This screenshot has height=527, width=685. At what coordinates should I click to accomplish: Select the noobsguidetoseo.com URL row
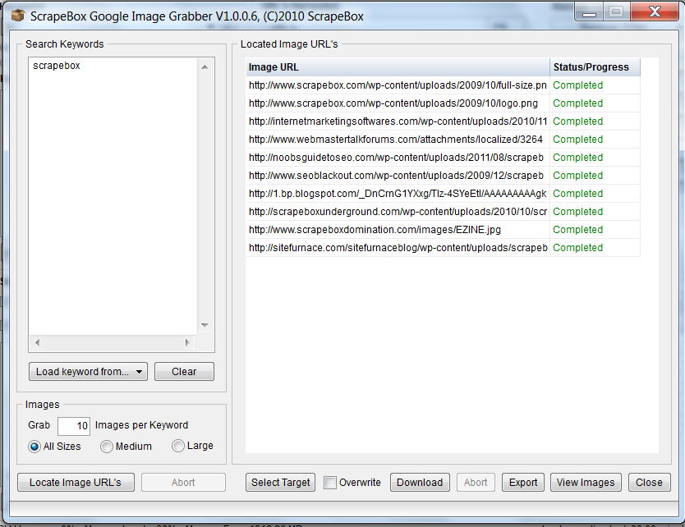pyautogui.click(x=443, y=158)
